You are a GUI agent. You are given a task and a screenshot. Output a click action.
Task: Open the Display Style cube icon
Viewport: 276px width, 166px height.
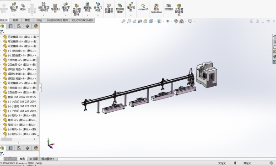pos(159,21)
